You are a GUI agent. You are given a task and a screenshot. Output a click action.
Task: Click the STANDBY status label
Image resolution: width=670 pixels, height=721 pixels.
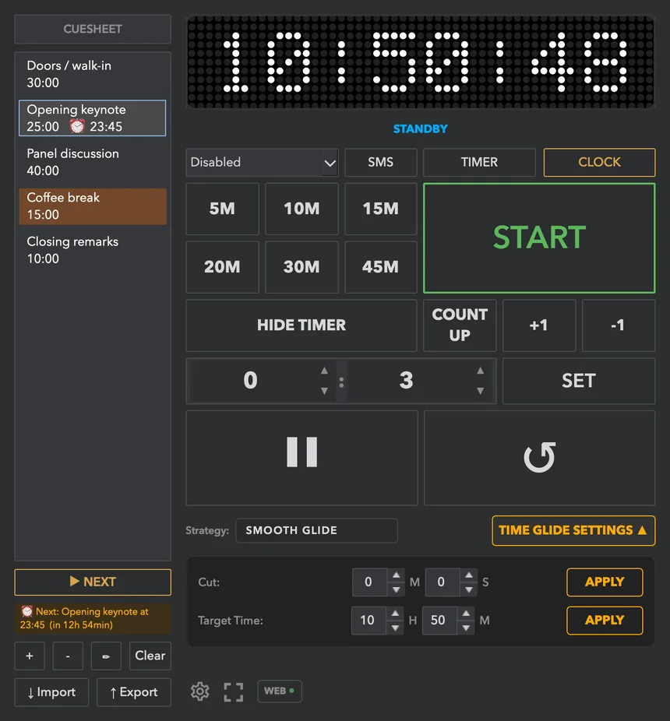[420, 128]
